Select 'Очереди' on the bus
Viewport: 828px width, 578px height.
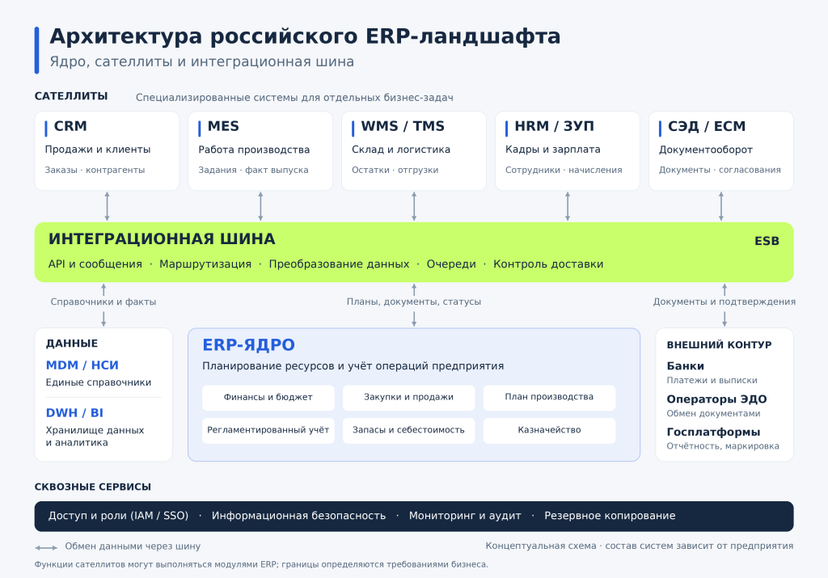coord(451,264)
